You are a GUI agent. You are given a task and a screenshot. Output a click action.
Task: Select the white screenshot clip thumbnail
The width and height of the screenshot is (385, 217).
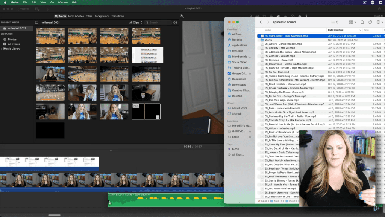pyautogui.click(x=147, y=55)
